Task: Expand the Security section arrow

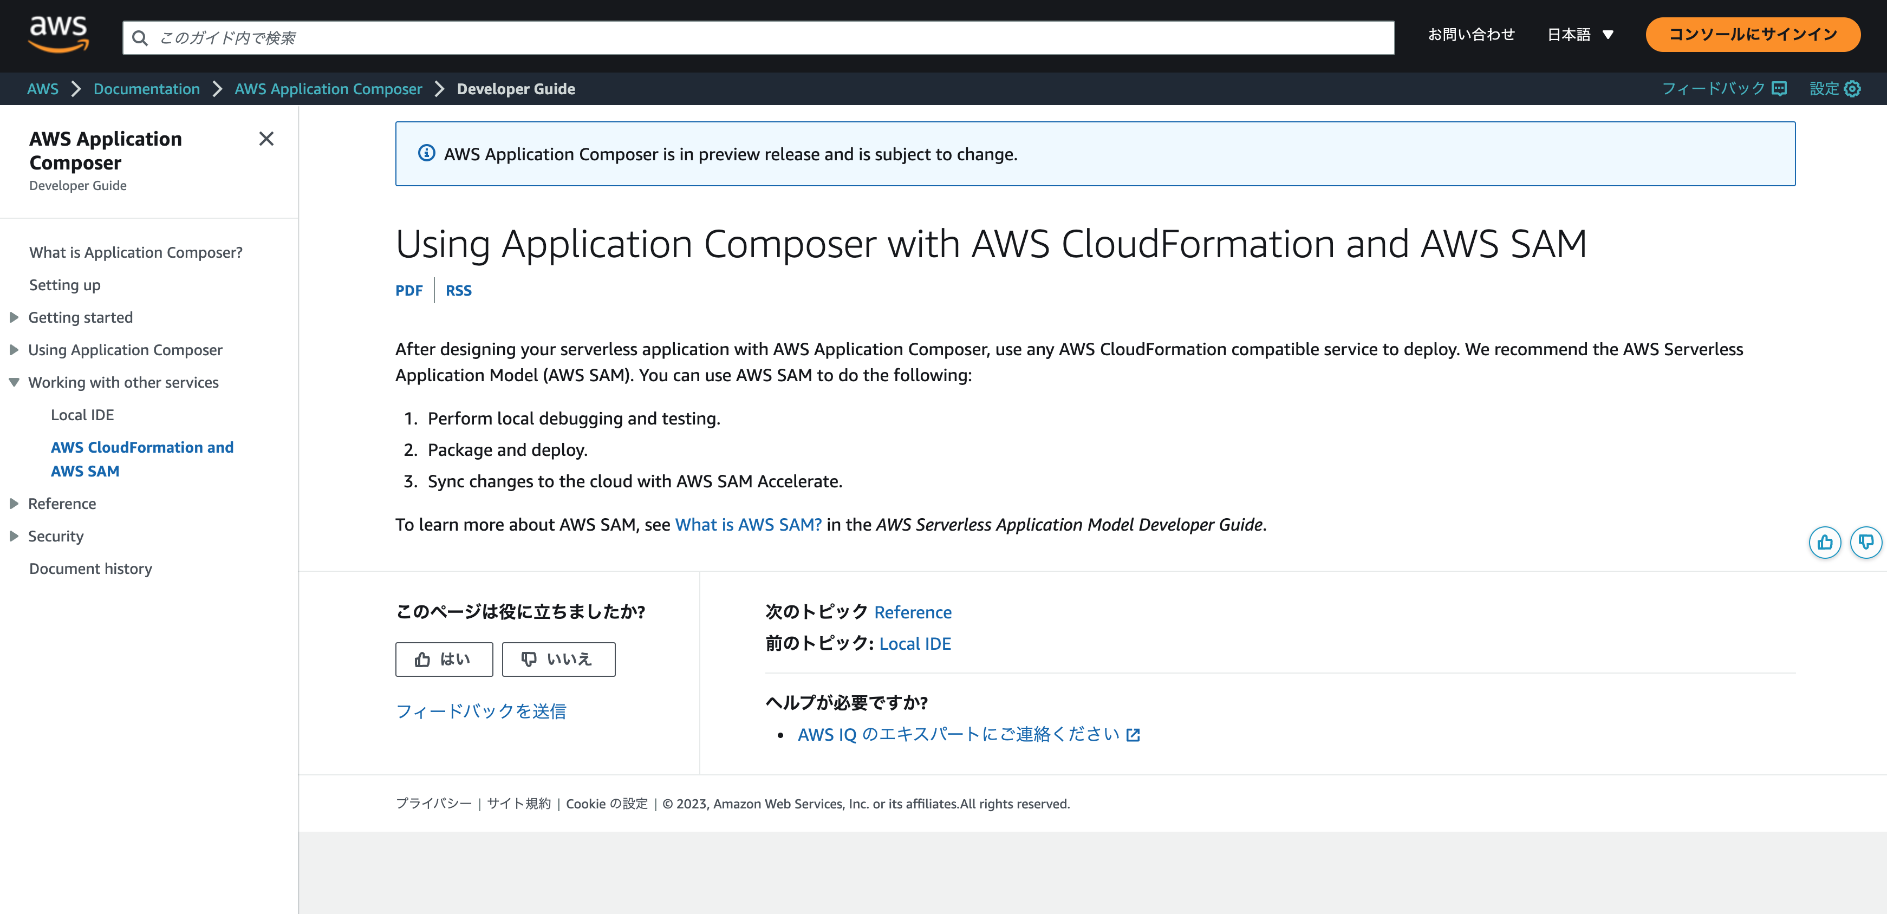Action: 14,536
